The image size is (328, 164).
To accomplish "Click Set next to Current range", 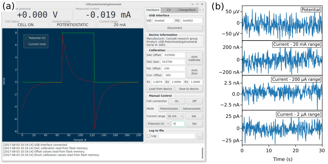I will (194, 116).
